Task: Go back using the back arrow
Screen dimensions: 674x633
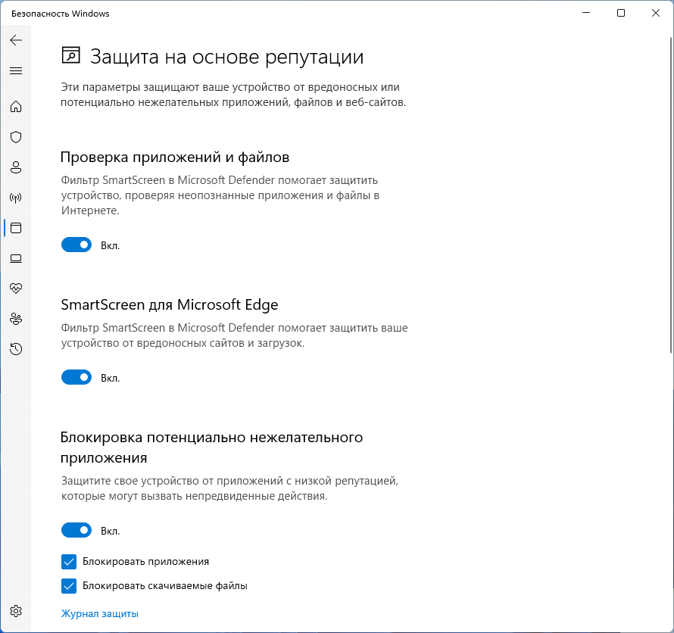Action: [x=16, y=40]
